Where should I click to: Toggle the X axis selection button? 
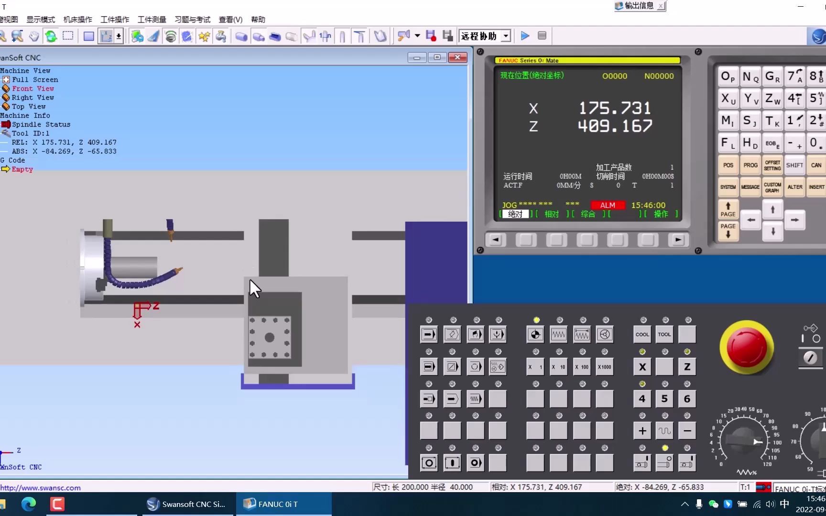coord(642,367)
